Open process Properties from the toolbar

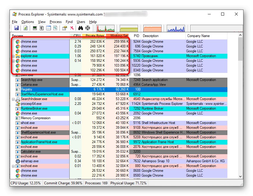tap(65, 28)
